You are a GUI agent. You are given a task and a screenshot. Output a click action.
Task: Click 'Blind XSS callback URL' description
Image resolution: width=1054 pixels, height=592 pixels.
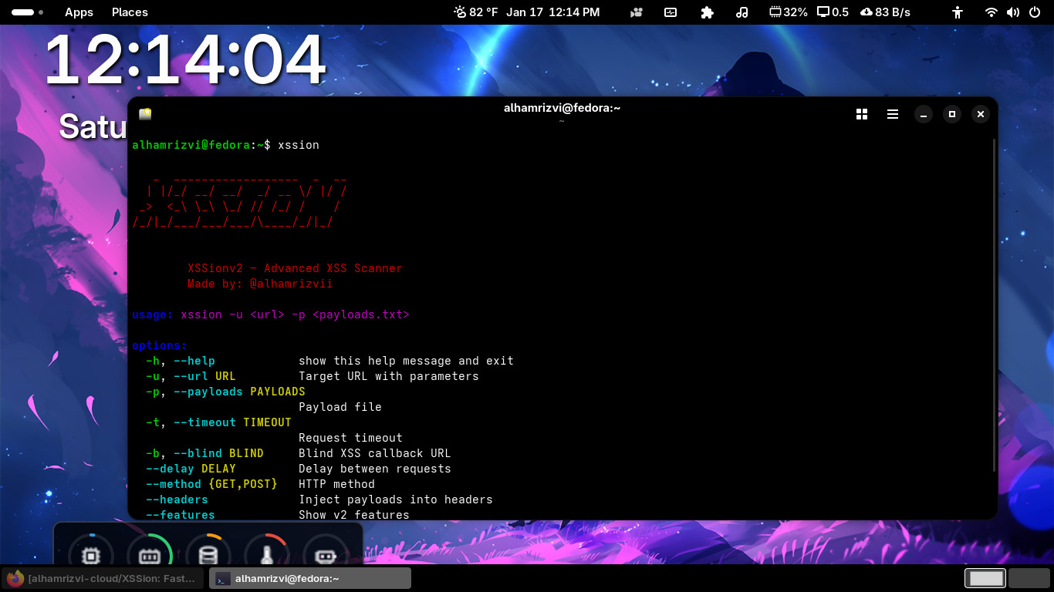click(x=375, y=453)
